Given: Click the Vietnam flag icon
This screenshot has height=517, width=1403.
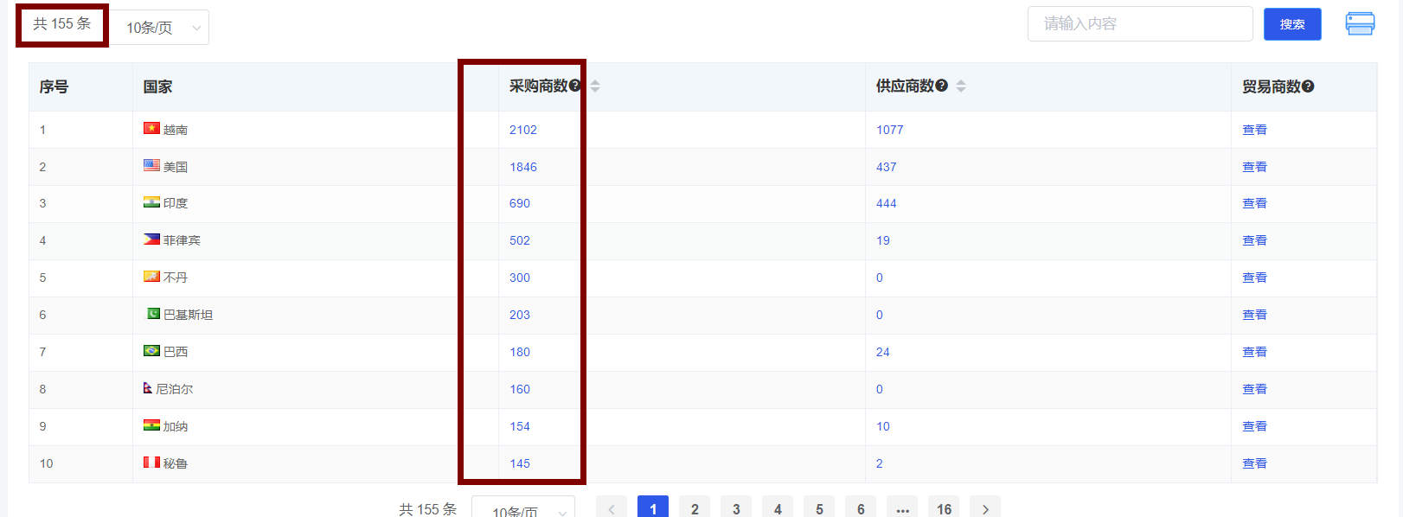Looking at the screenshot, I should pyautogui.click(x=151, y=129).
